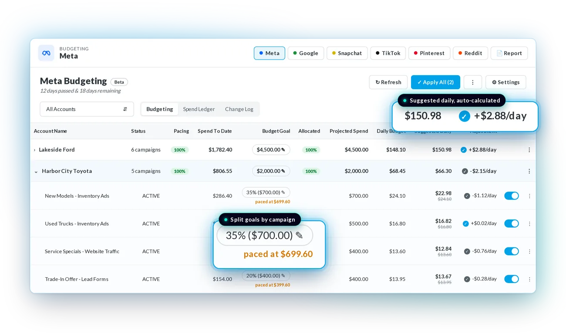Select the Budgeting tab
The height and width of the screenshot is (336, 566).
(x=160, y=109)
